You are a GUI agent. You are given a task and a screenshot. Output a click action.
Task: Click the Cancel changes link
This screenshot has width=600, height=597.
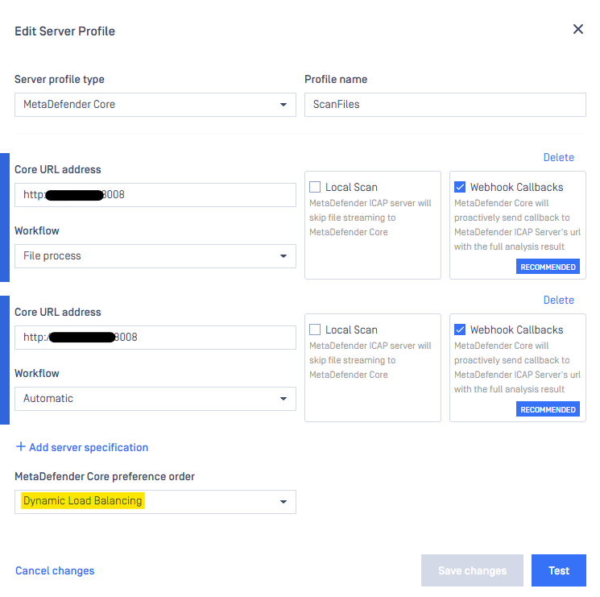[55, 571]
